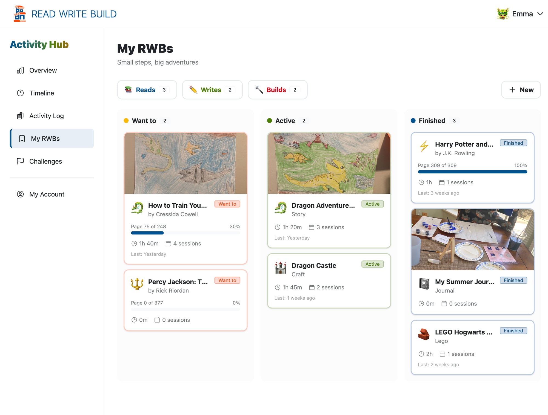Click the lightning icon on Harry Potter card

click(x=424, y=147)
